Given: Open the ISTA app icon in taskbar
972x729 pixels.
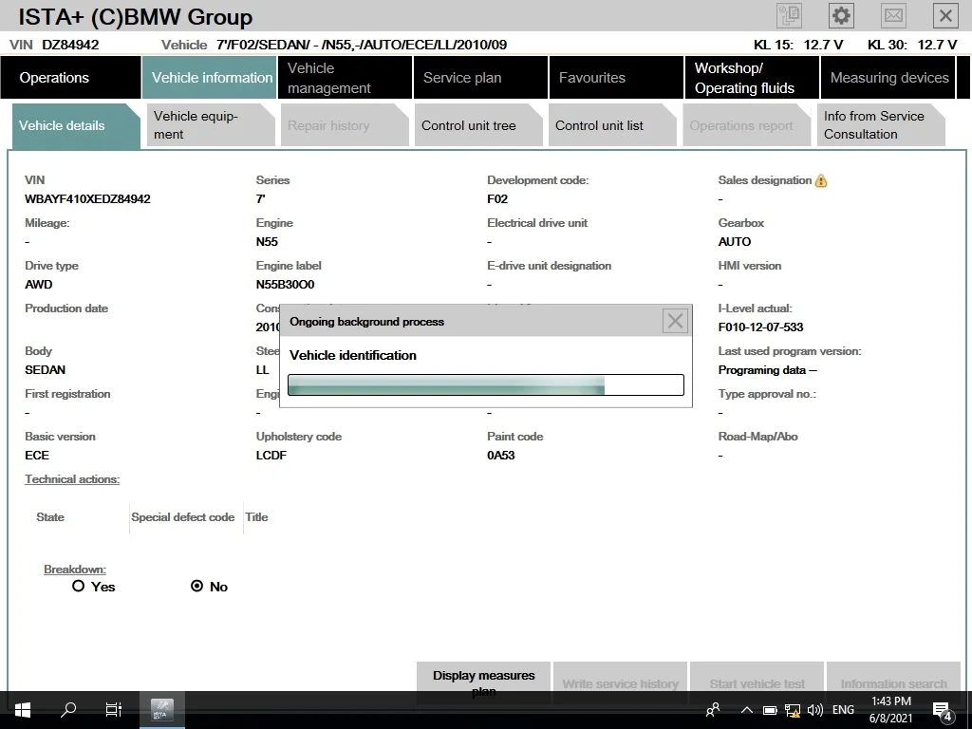Looking at the screenshot, I should 162,710.
